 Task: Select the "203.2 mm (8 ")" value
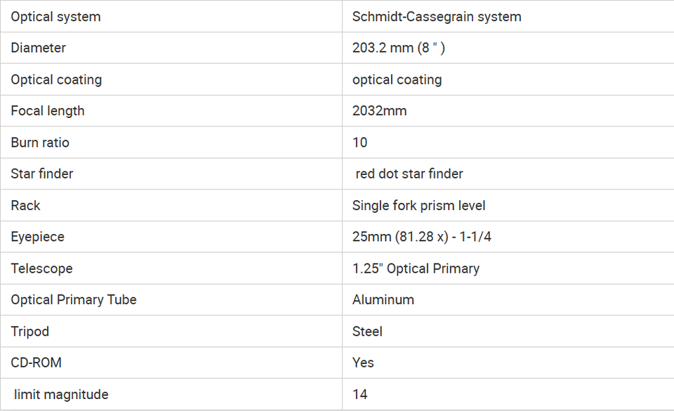click(399, 48)
